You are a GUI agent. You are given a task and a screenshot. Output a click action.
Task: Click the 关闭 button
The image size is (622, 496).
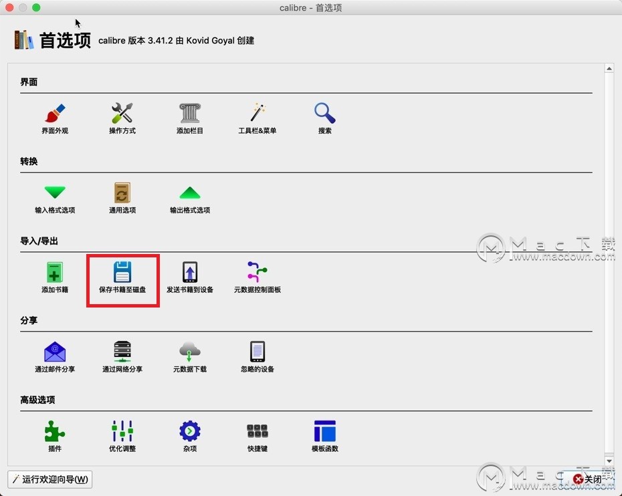(x=588, y=479)
